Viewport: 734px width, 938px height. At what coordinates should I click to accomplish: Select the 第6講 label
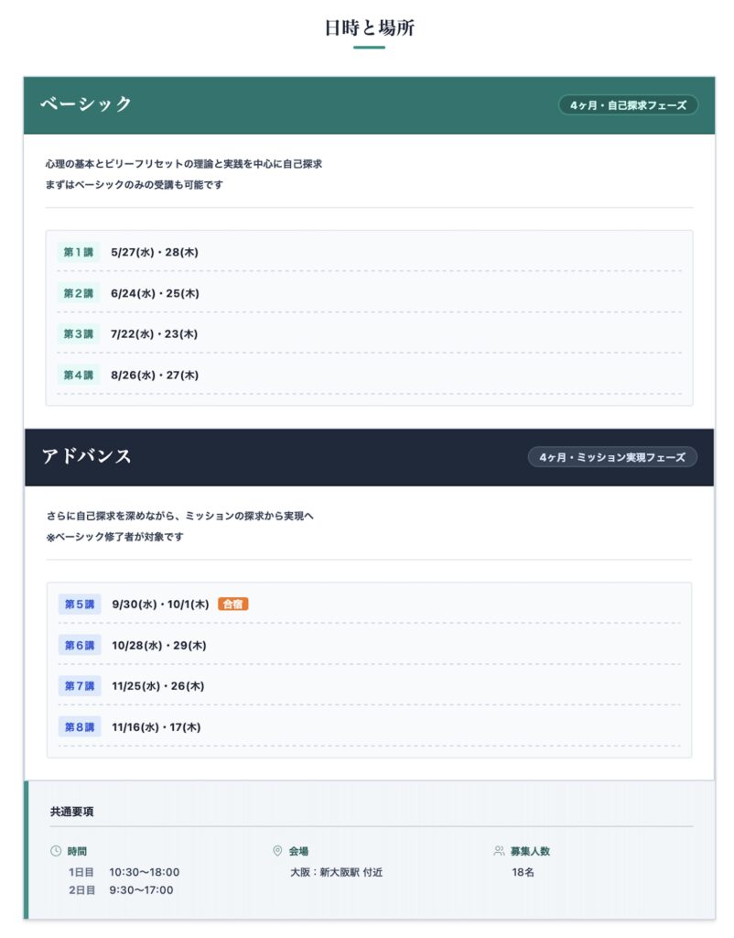tap(80, 646)
